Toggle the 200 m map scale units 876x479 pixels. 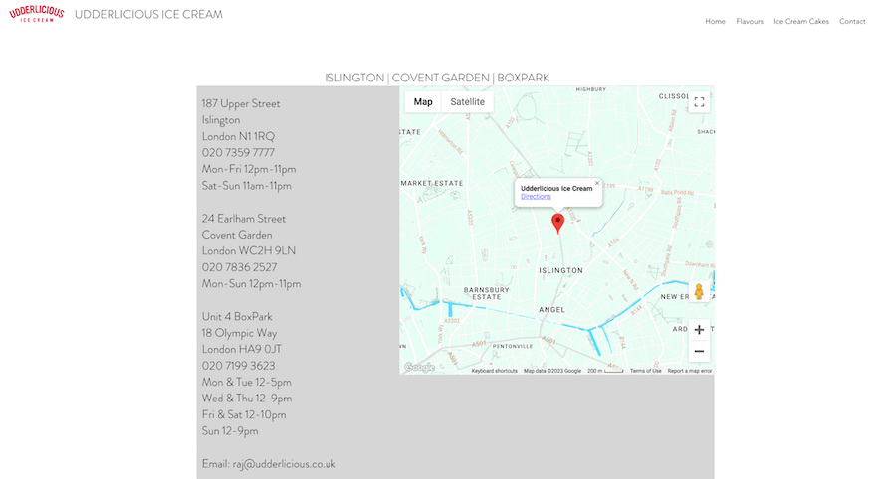(605, 371)
